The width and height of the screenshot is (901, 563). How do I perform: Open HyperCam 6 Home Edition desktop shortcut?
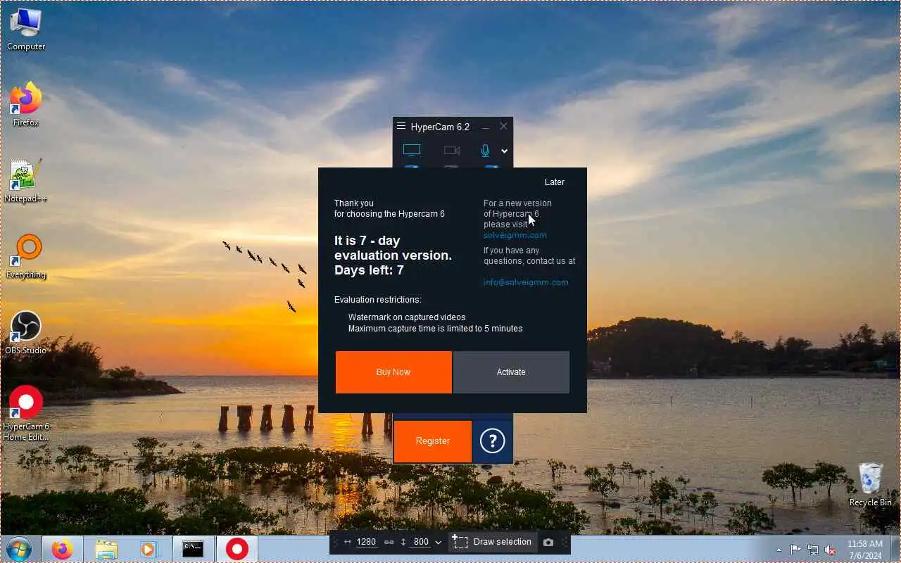click(26, 414)
